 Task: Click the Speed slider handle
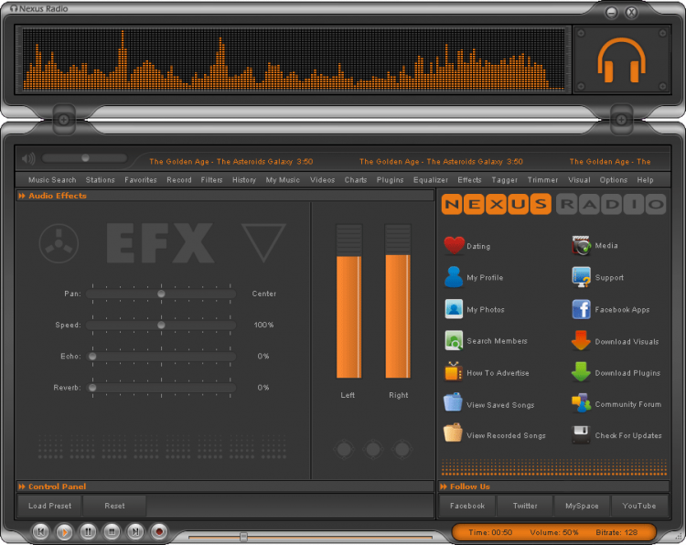[x=161, y=325]
